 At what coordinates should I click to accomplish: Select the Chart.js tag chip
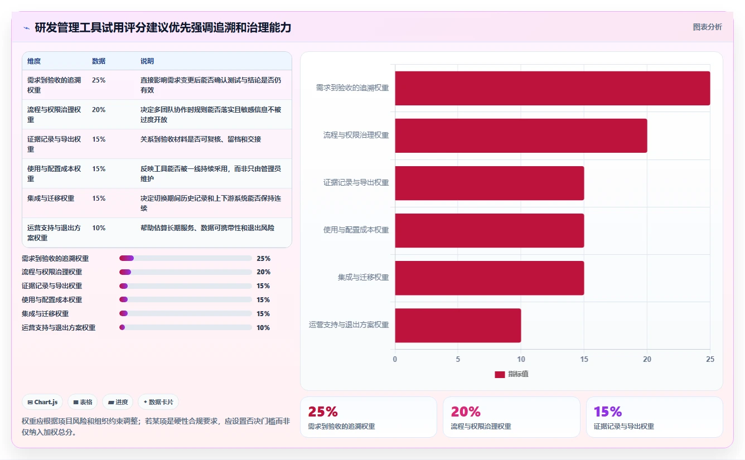click(42, 402)
